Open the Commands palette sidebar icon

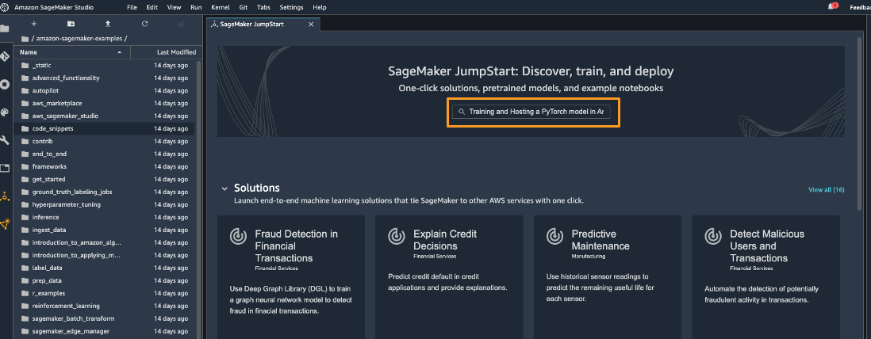point(5,112)
